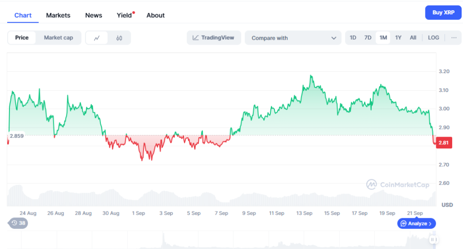
Task: Open the three-dot more options menu
Action: [x=454, y=38]
